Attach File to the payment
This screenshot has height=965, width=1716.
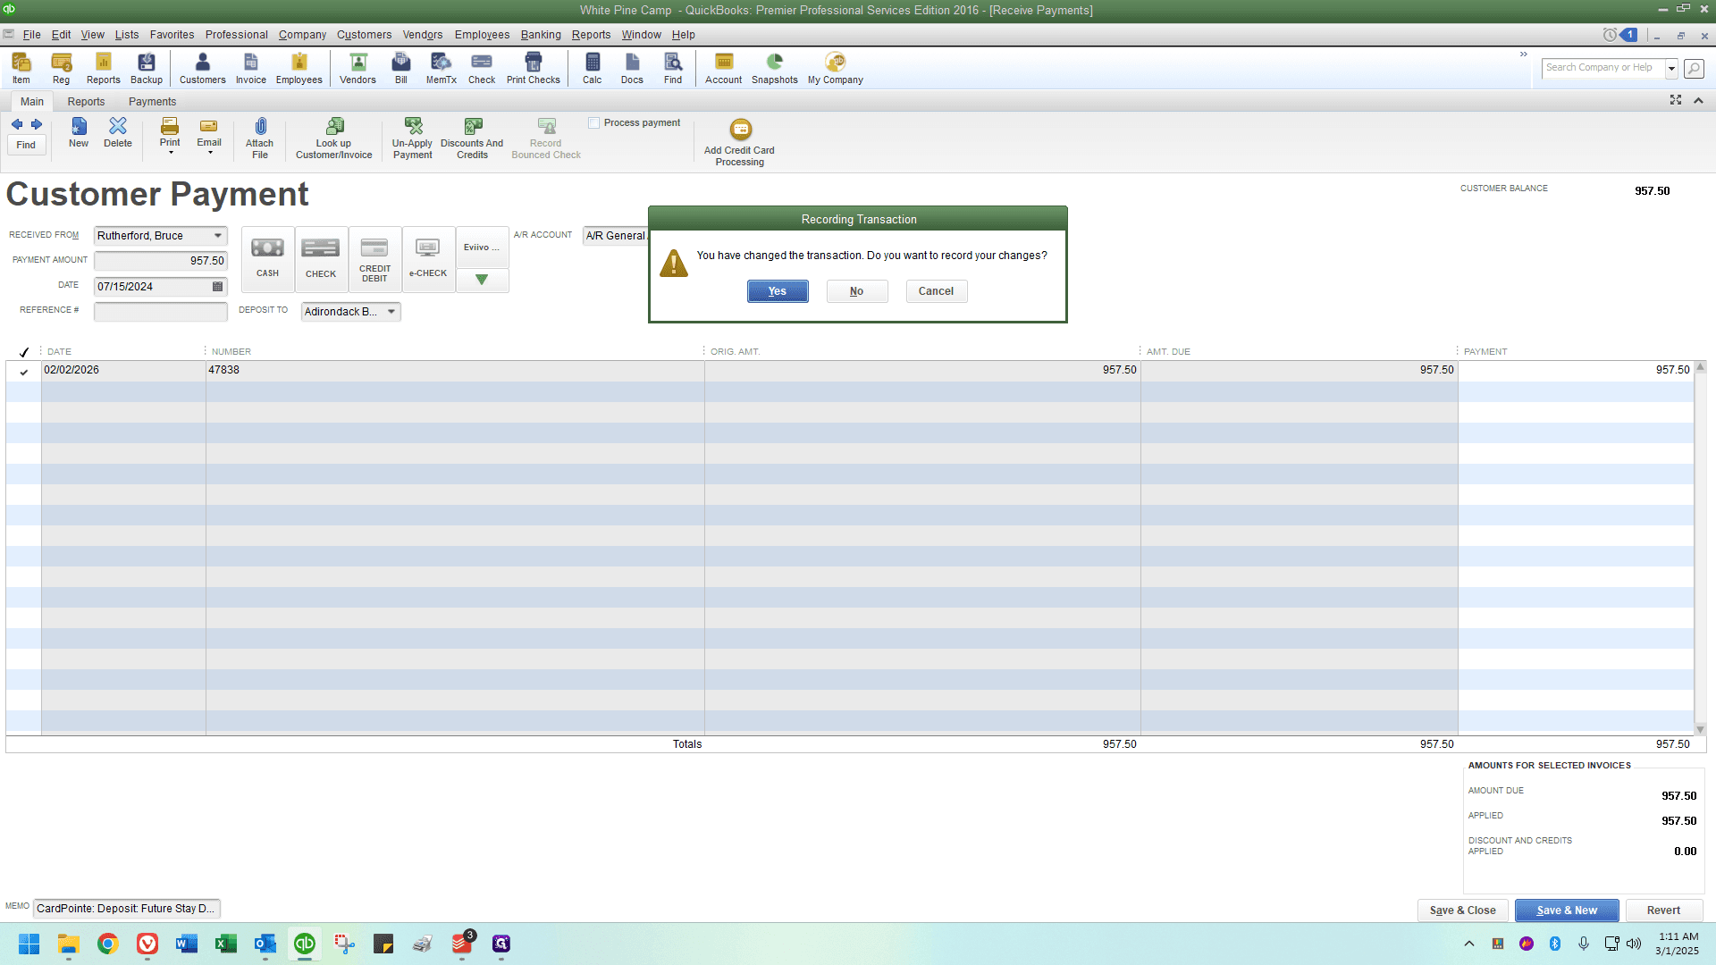(260, 138)
